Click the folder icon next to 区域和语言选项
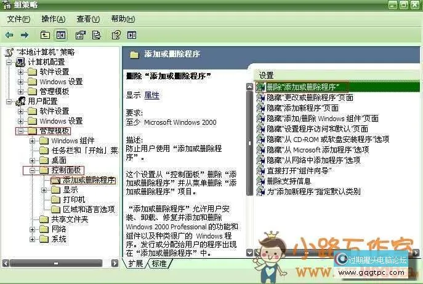 pos(55,210)
